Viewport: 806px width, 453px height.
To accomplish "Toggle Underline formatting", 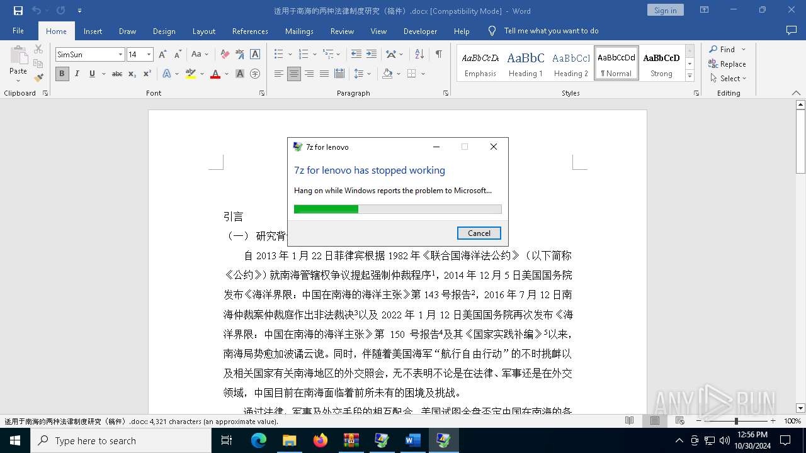I will pos(92,74).
